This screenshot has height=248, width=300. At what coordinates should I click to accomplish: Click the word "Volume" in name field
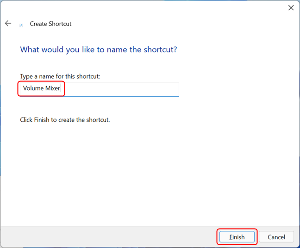(x=33, y=89)
